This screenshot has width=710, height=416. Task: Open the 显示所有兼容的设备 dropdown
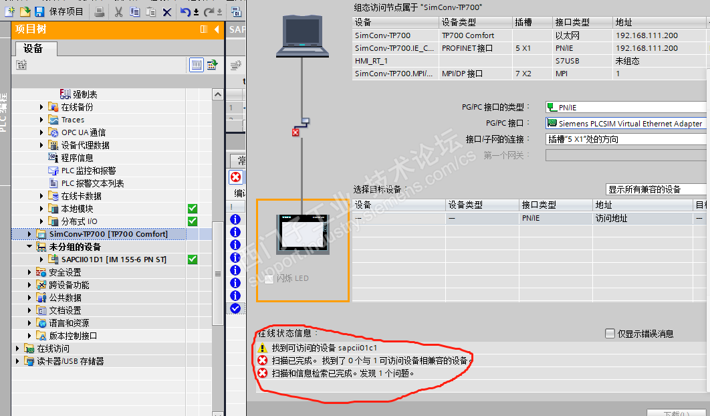(x=657, y=189)
